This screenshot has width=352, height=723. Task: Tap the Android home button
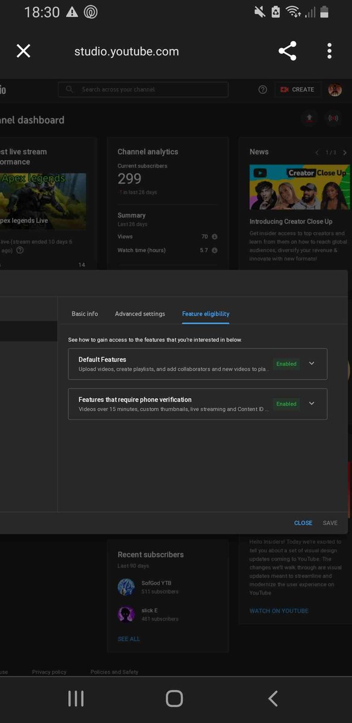[174, 698]
